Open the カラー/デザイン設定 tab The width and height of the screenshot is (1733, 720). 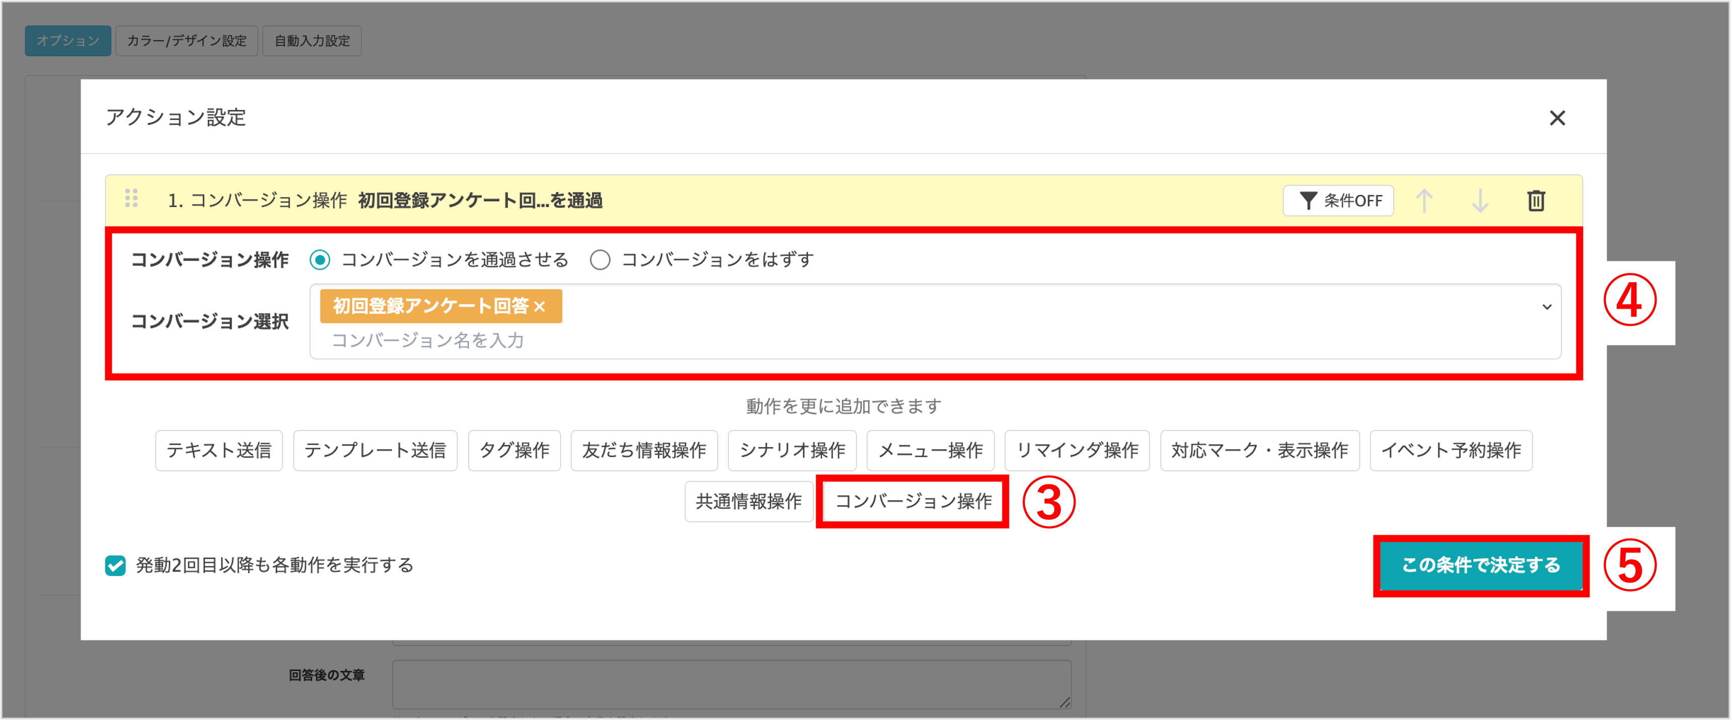(x=186, y=41)
